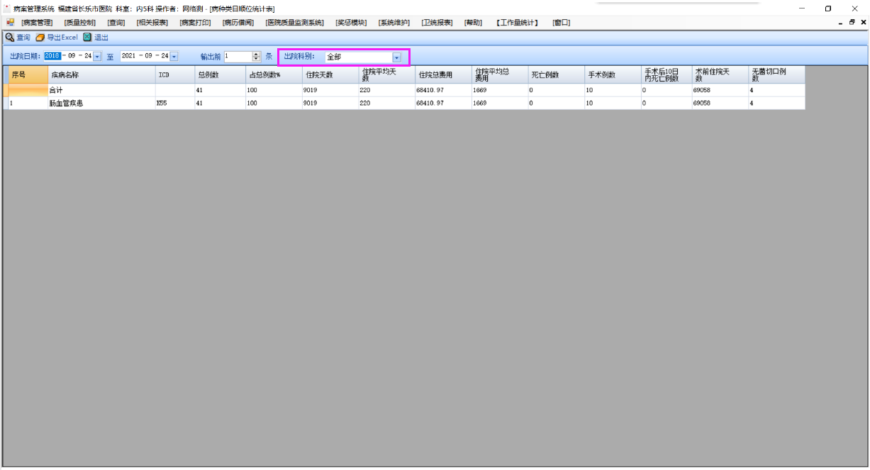The image size is (870, 470).
Task: Click the 输出前 number input field
Action: 238,57
